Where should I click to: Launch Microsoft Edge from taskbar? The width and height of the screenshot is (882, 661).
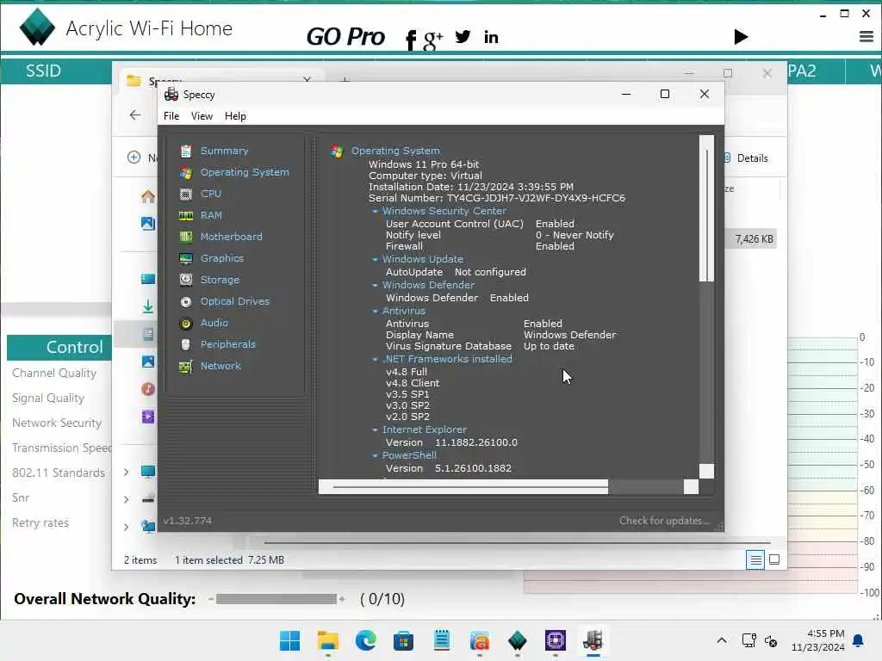coord(365,640)
